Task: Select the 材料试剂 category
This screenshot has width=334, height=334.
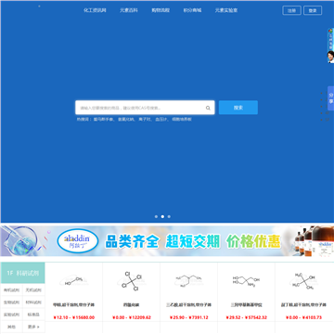Action: point(33,302)
